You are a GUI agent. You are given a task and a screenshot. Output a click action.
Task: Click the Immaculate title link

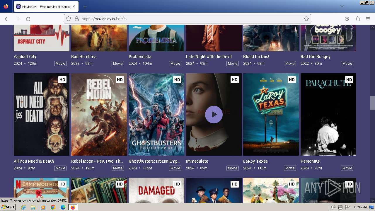pyautogui.click(x=197, y=161)
